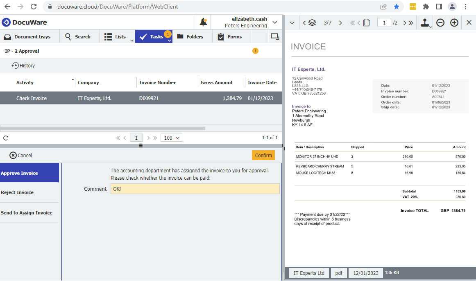Open Search using the magnifier icon
The height and width of the screenshot is (281, 476).
68,36
